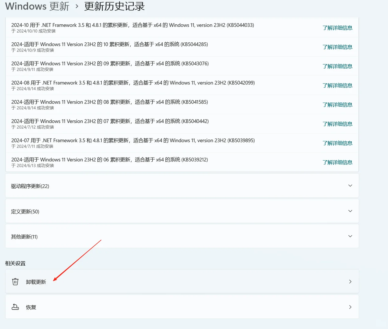Click the 更新历史记录 page title
Screen dimensions: 388x329
click(114, 7)
